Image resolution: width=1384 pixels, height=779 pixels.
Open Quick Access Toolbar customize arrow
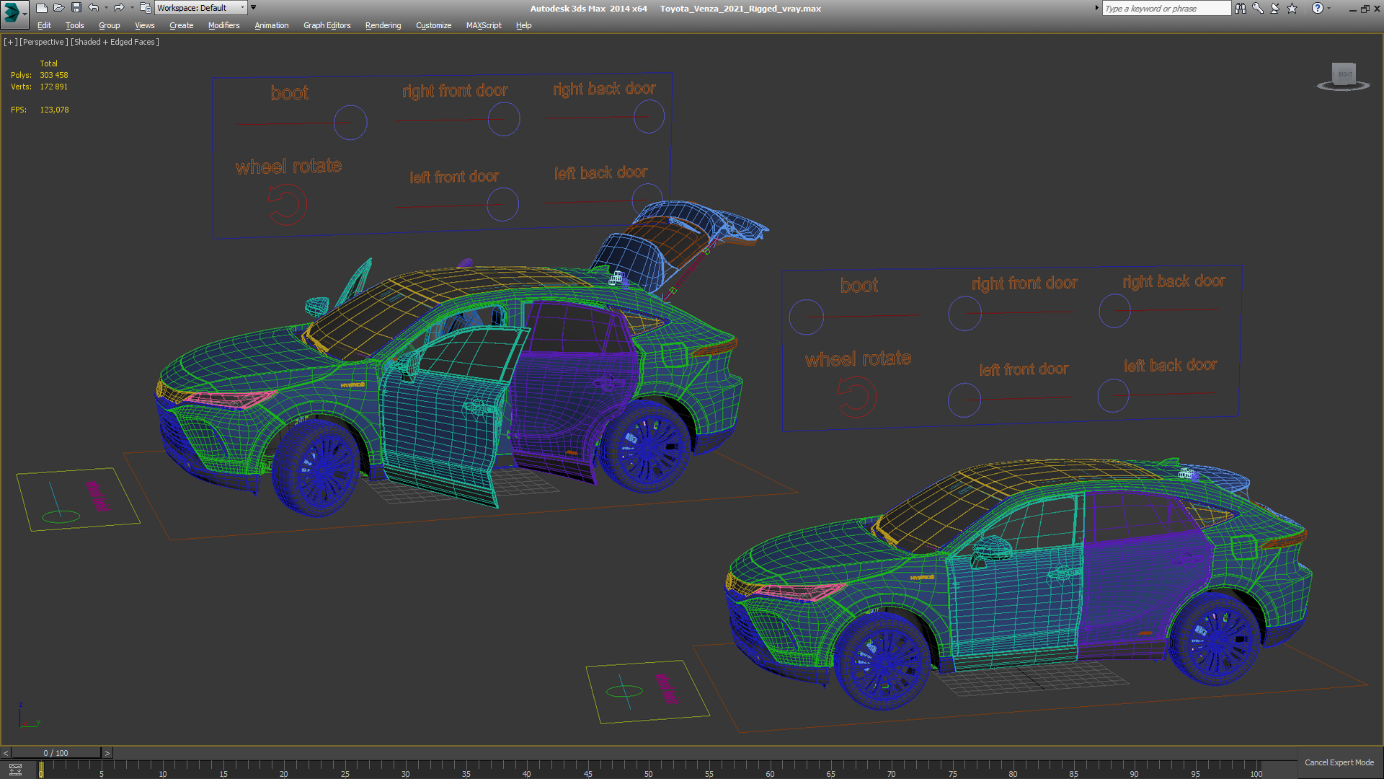pos(253,8)
